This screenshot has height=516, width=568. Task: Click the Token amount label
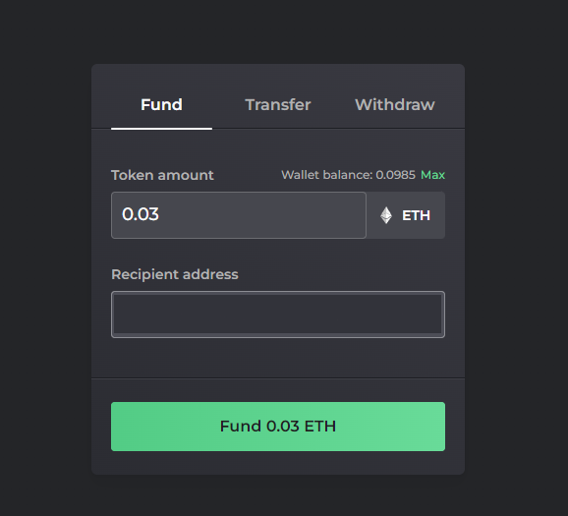[162, 175]
